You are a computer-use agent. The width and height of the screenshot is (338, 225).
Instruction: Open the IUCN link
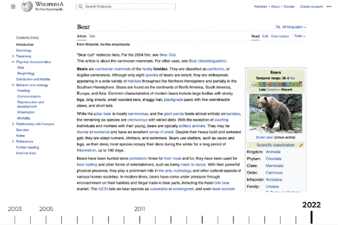103,189
